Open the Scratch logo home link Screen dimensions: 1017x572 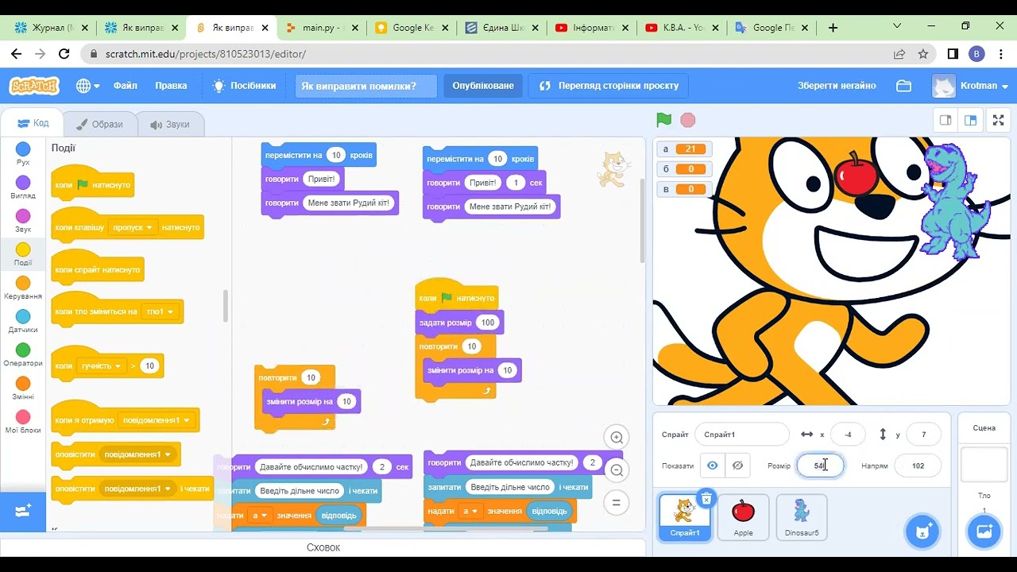(33, 85)
